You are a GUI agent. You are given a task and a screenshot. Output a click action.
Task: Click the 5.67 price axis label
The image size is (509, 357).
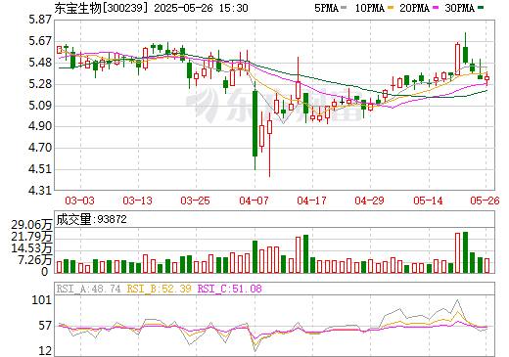(x=40, y=41)
